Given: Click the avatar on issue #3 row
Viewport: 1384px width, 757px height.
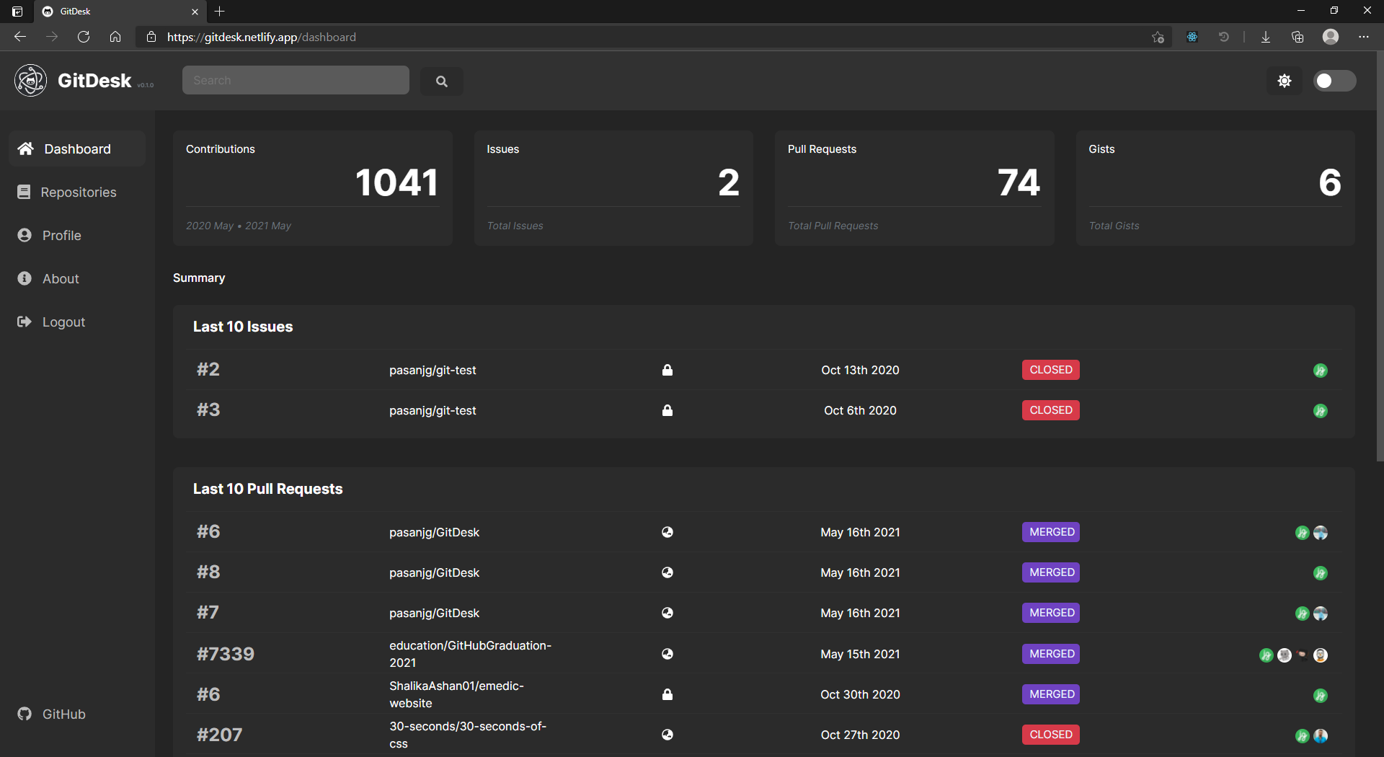Looking at the screenshot, I should tap(1321, 411).
